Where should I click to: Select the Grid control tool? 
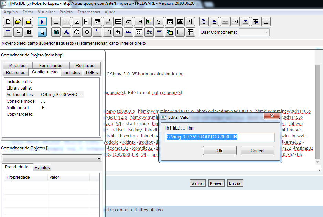tap(118, 22)
